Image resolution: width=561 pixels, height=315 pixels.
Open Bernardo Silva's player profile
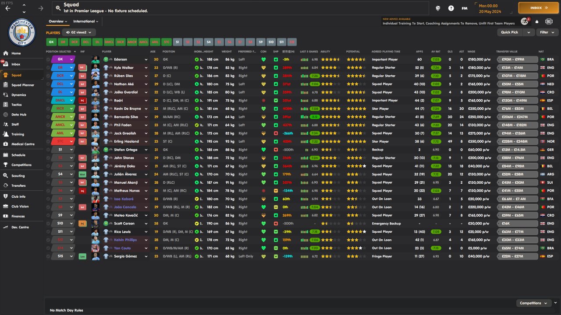(x=126, y=117)
